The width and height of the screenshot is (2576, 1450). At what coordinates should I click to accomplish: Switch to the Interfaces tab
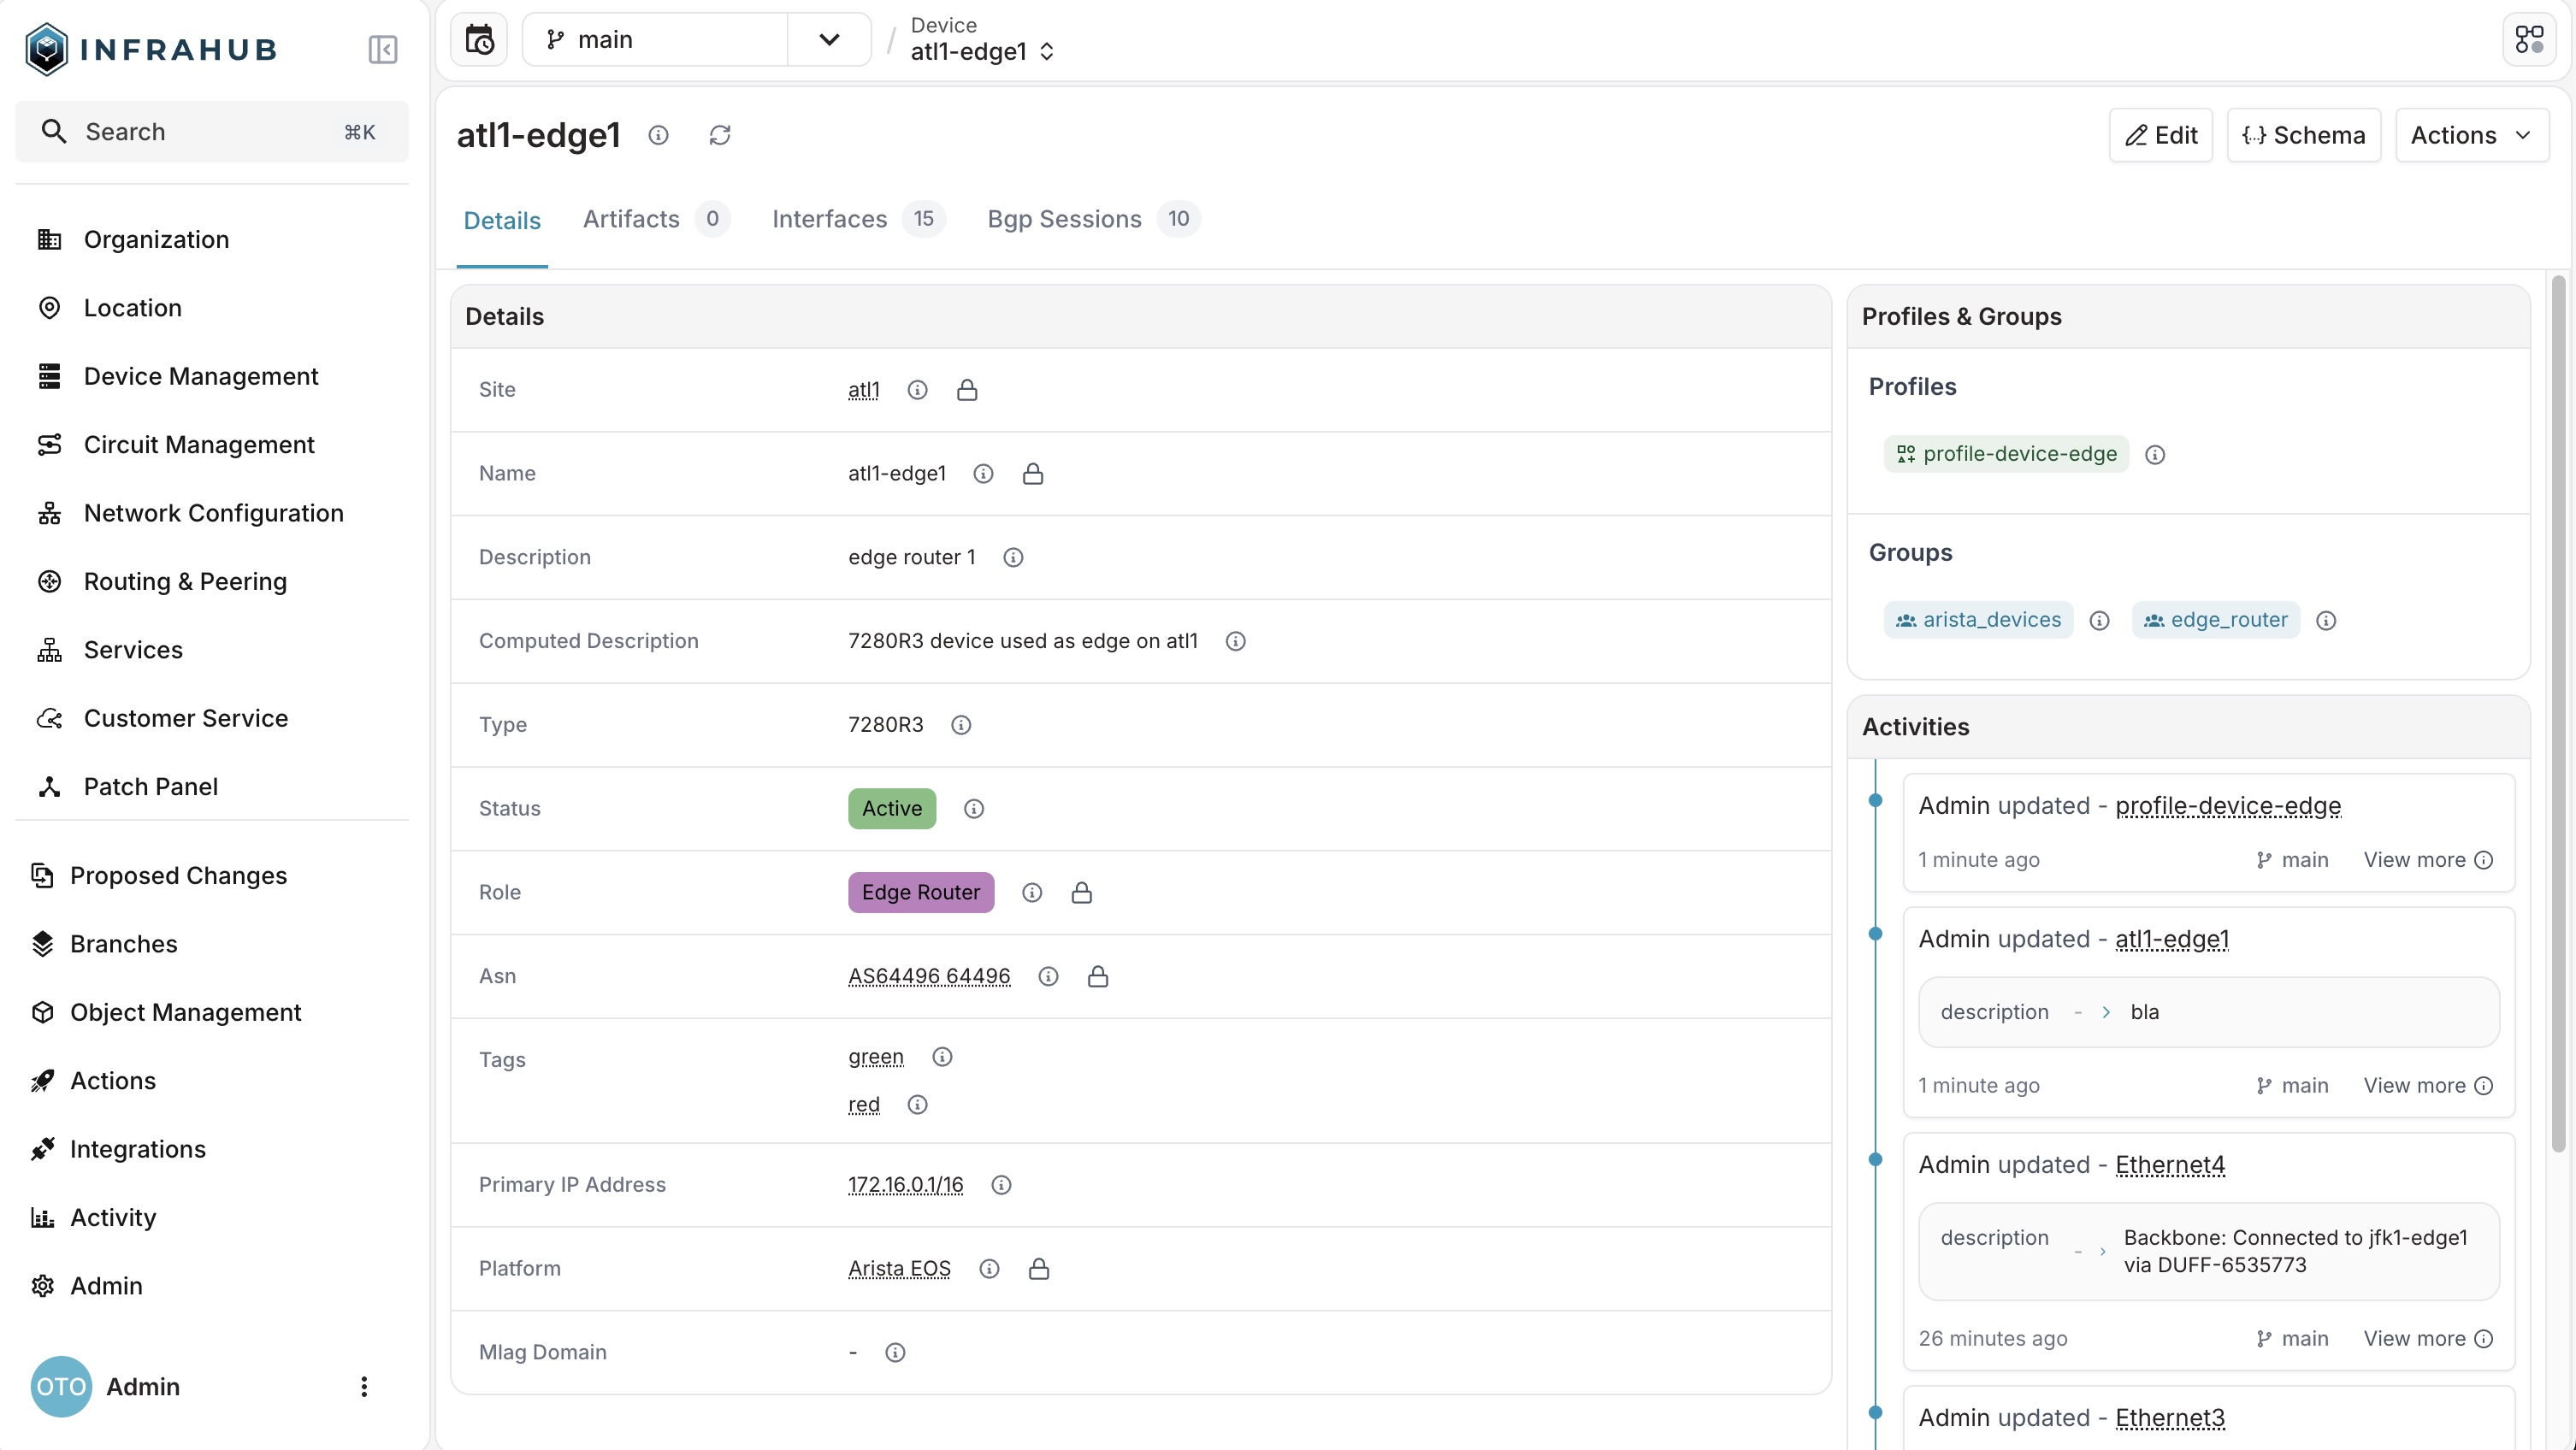coord(829,219)
